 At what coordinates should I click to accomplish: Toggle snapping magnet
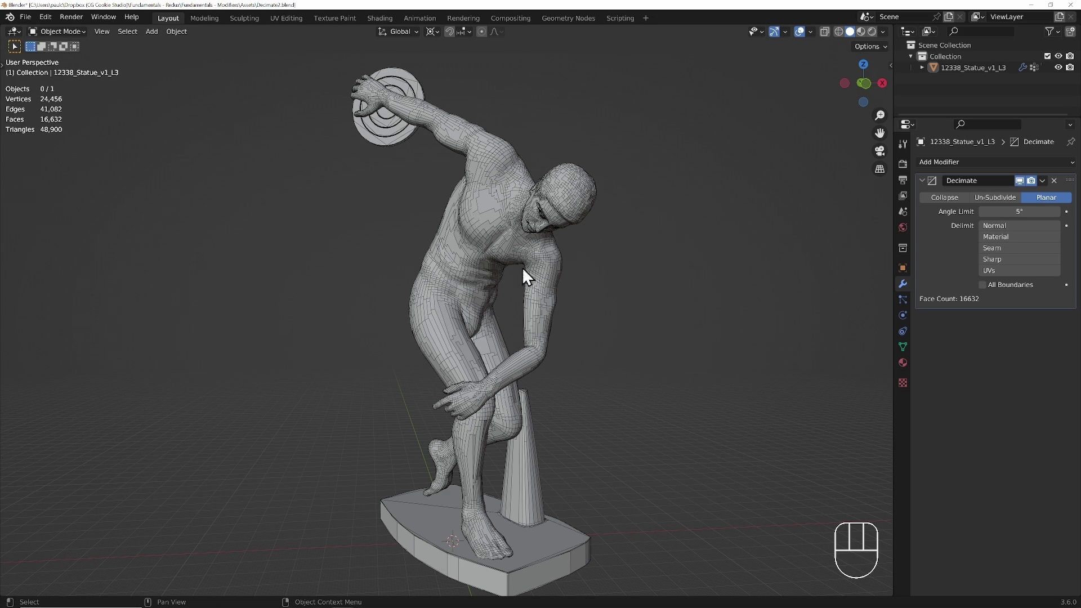coord(449,32)
